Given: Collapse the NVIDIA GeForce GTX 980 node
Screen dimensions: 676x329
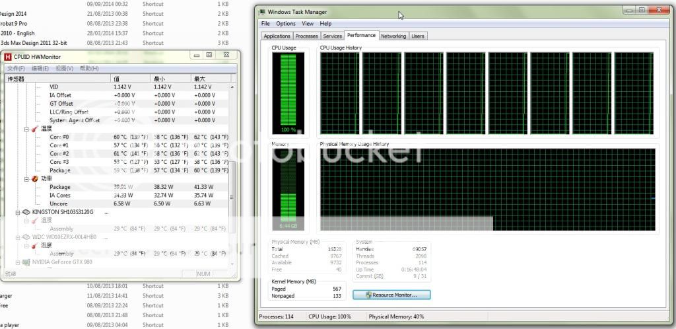Looking at the screenshot, I should 18,262.
